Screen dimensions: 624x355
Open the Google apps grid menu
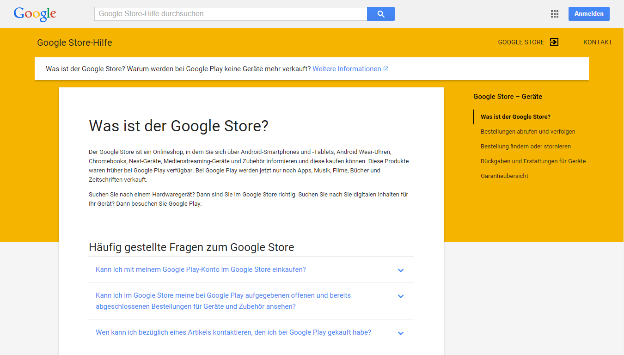click(555, 14)
